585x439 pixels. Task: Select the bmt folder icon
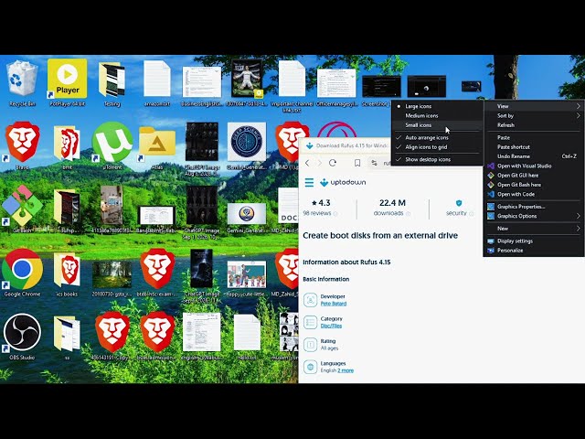(67, 147)
